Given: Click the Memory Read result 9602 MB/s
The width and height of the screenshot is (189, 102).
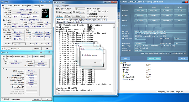Looking at the screenshot, I should 140,10.
